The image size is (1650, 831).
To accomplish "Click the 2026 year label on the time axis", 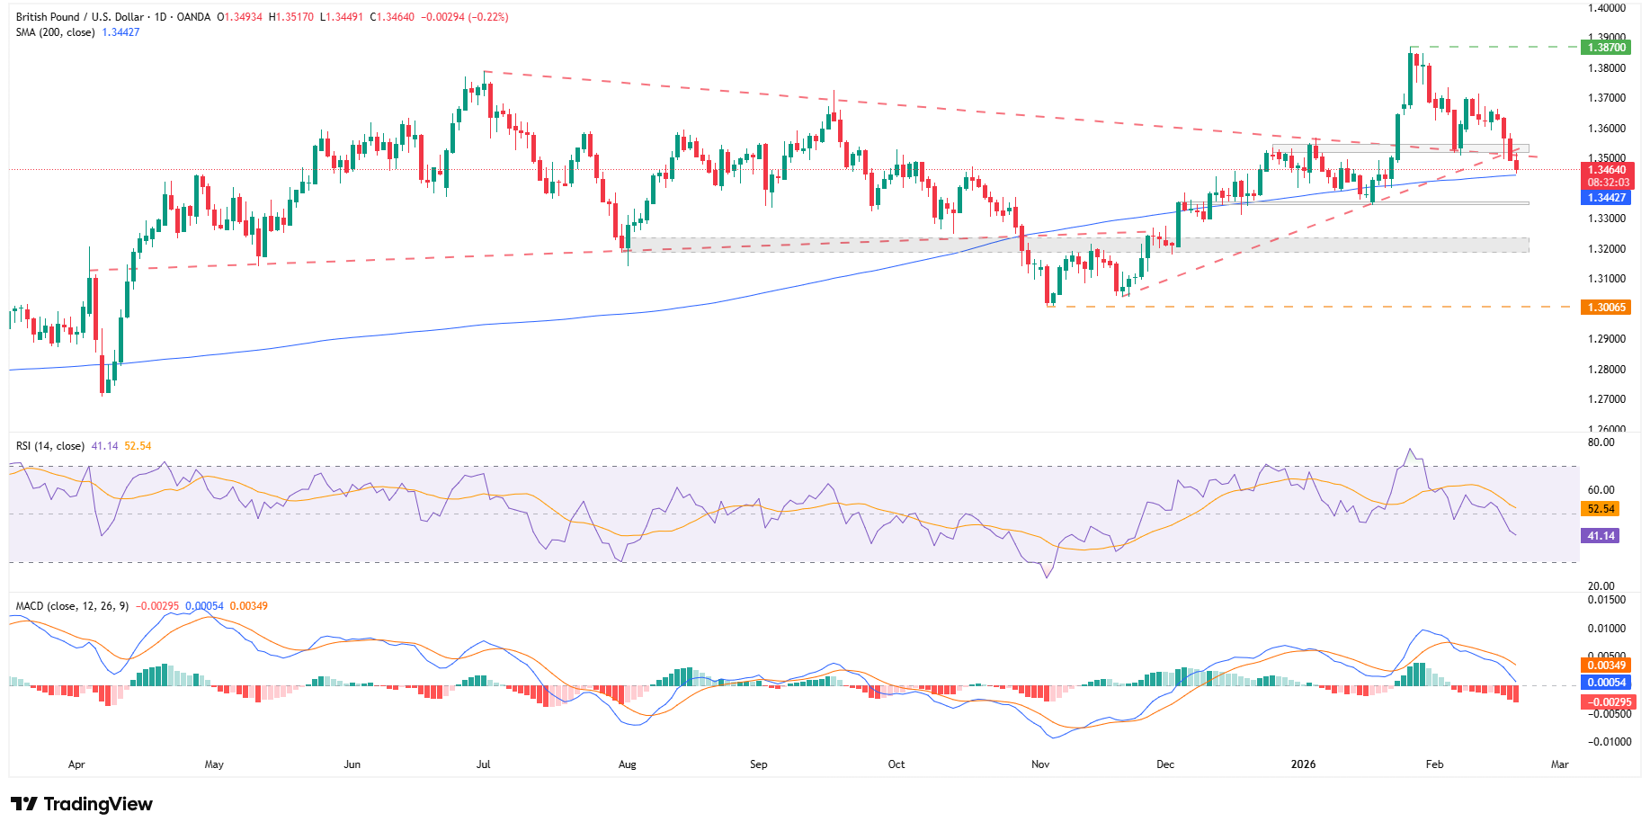I will tap(1303, 764).
